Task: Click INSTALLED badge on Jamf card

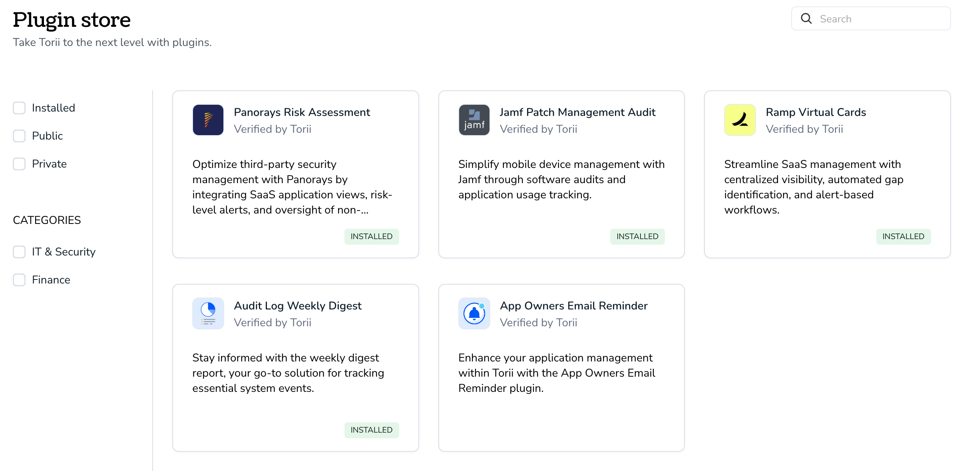Action: click(637, 236)
